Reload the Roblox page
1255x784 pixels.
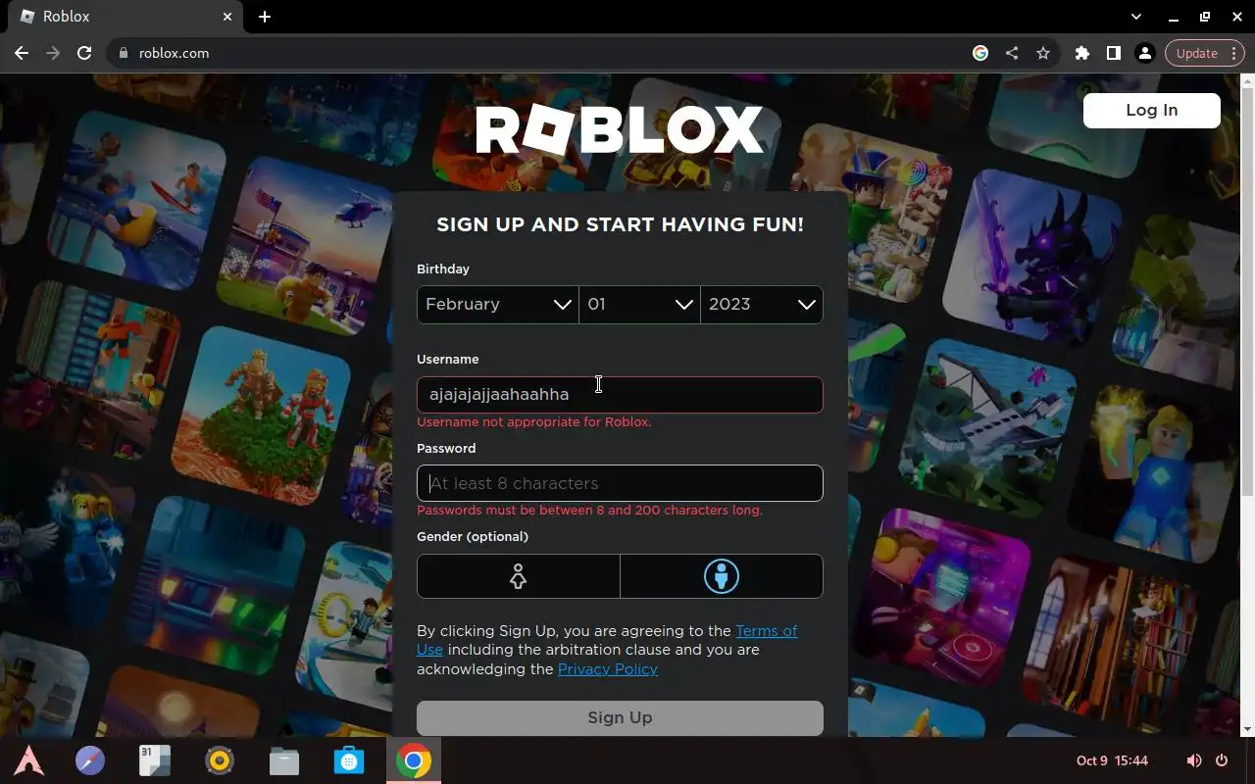(84, 53)
